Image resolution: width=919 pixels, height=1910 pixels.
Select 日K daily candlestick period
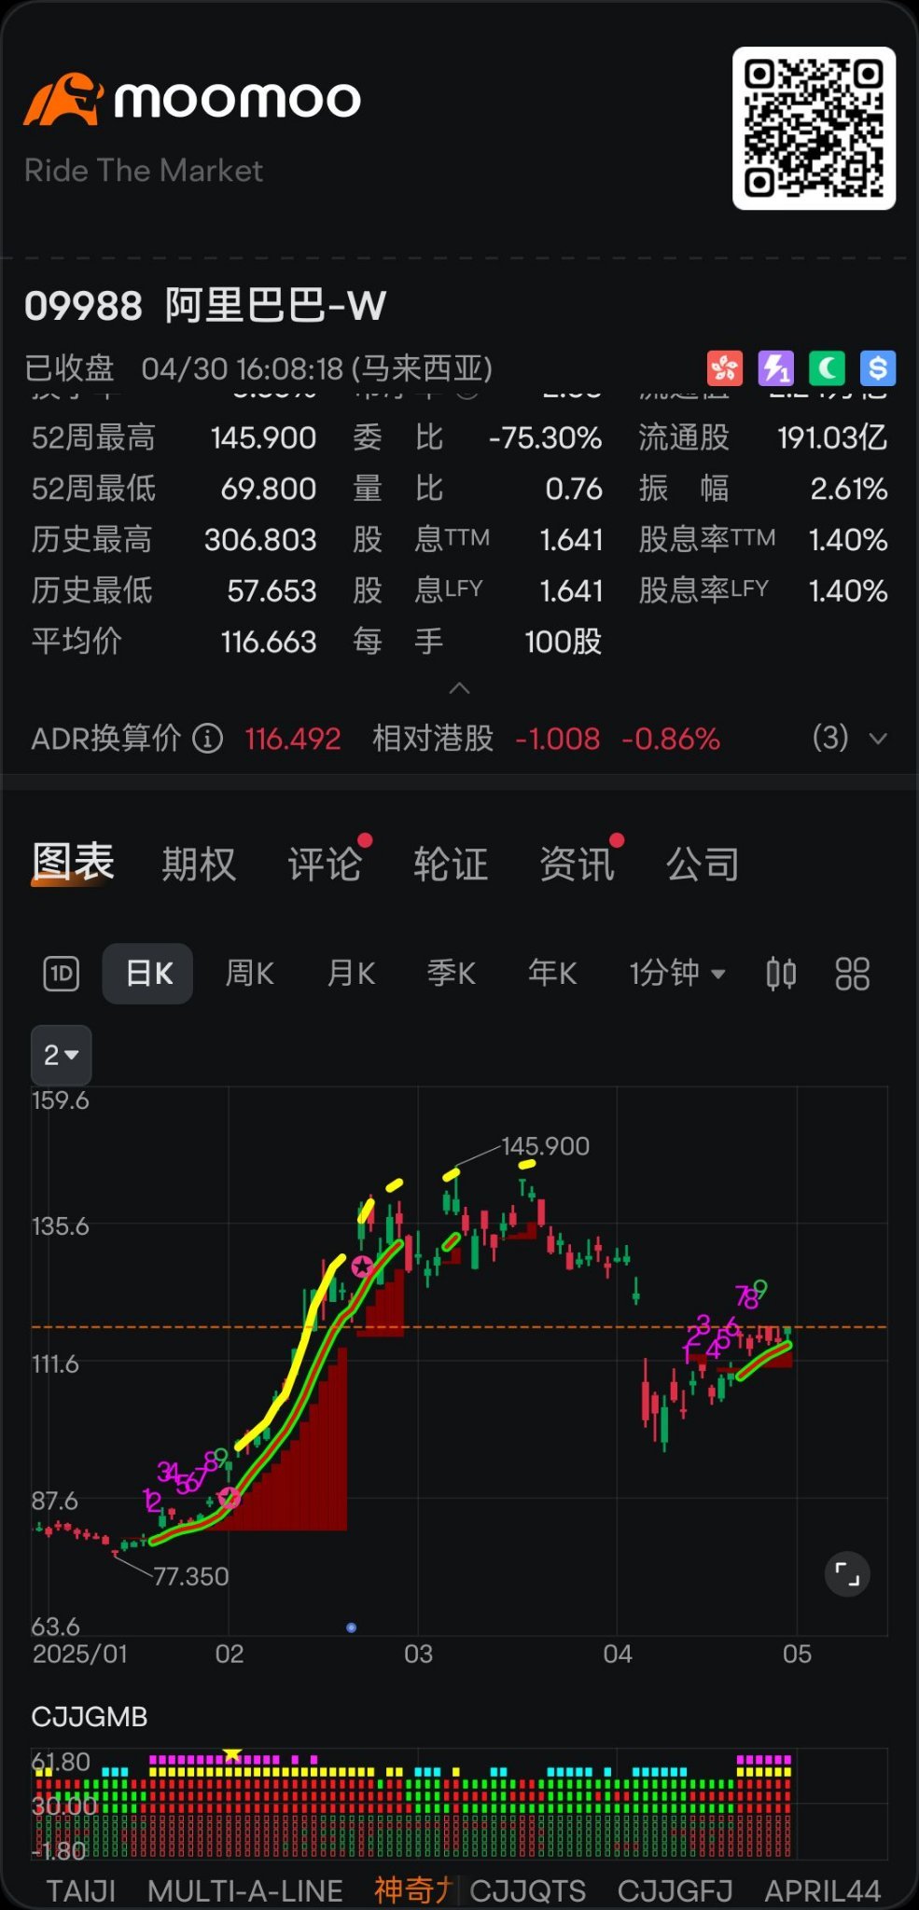click(x=148, y=974)
